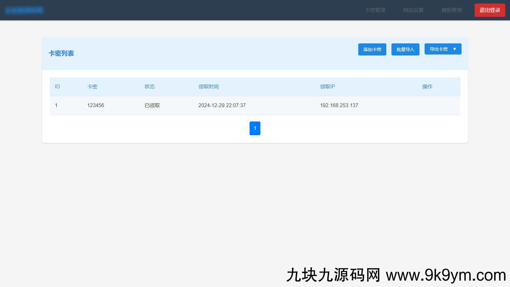This screenshot has height=287, width=510.
Task: Click the blurred site logo in header
Action: pyautogui.click(x=24, y=10)
